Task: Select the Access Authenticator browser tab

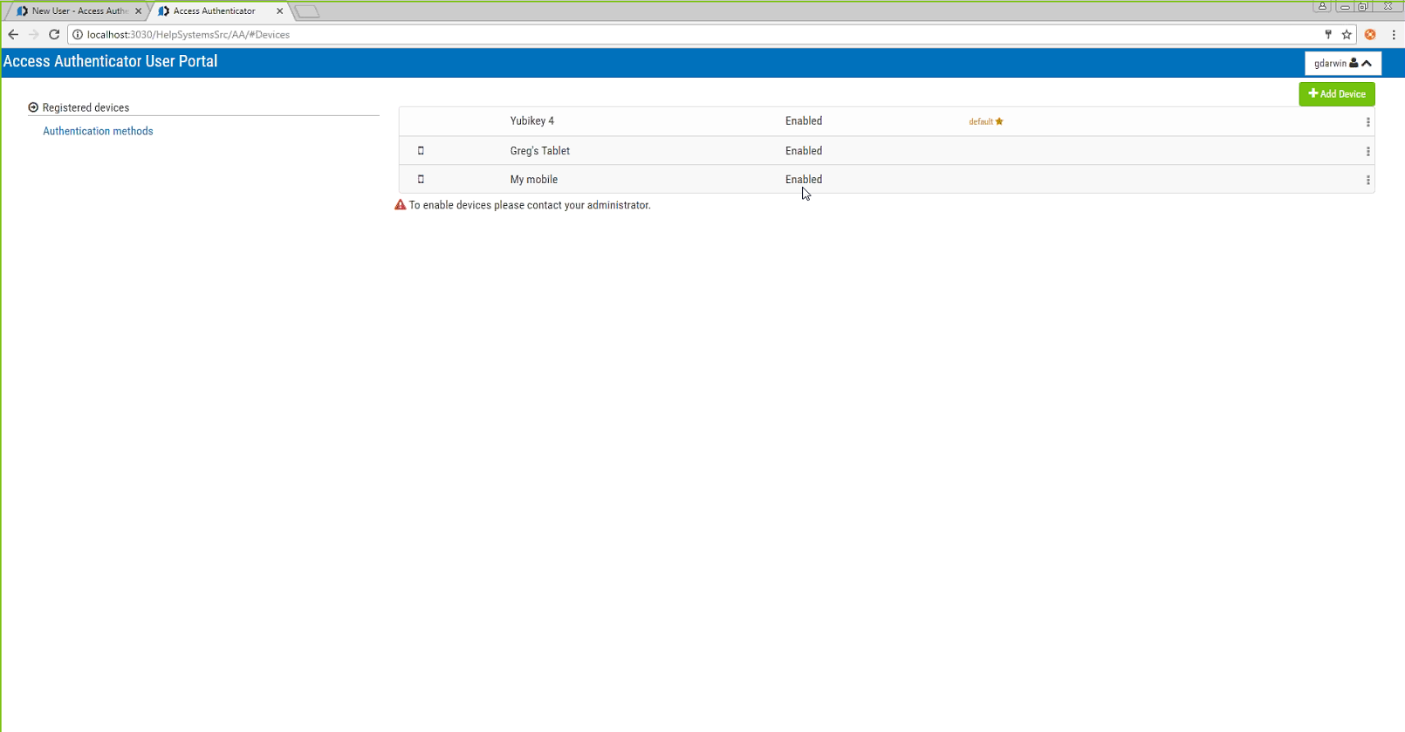Action: tap(215, 11)
